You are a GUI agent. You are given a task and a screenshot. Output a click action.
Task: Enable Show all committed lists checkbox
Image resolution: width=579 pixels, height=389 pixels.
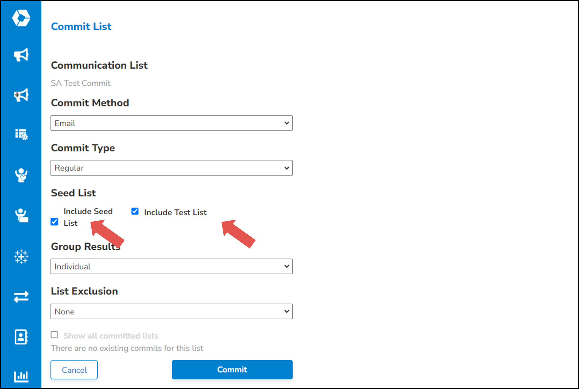click(x=54, y=335)
